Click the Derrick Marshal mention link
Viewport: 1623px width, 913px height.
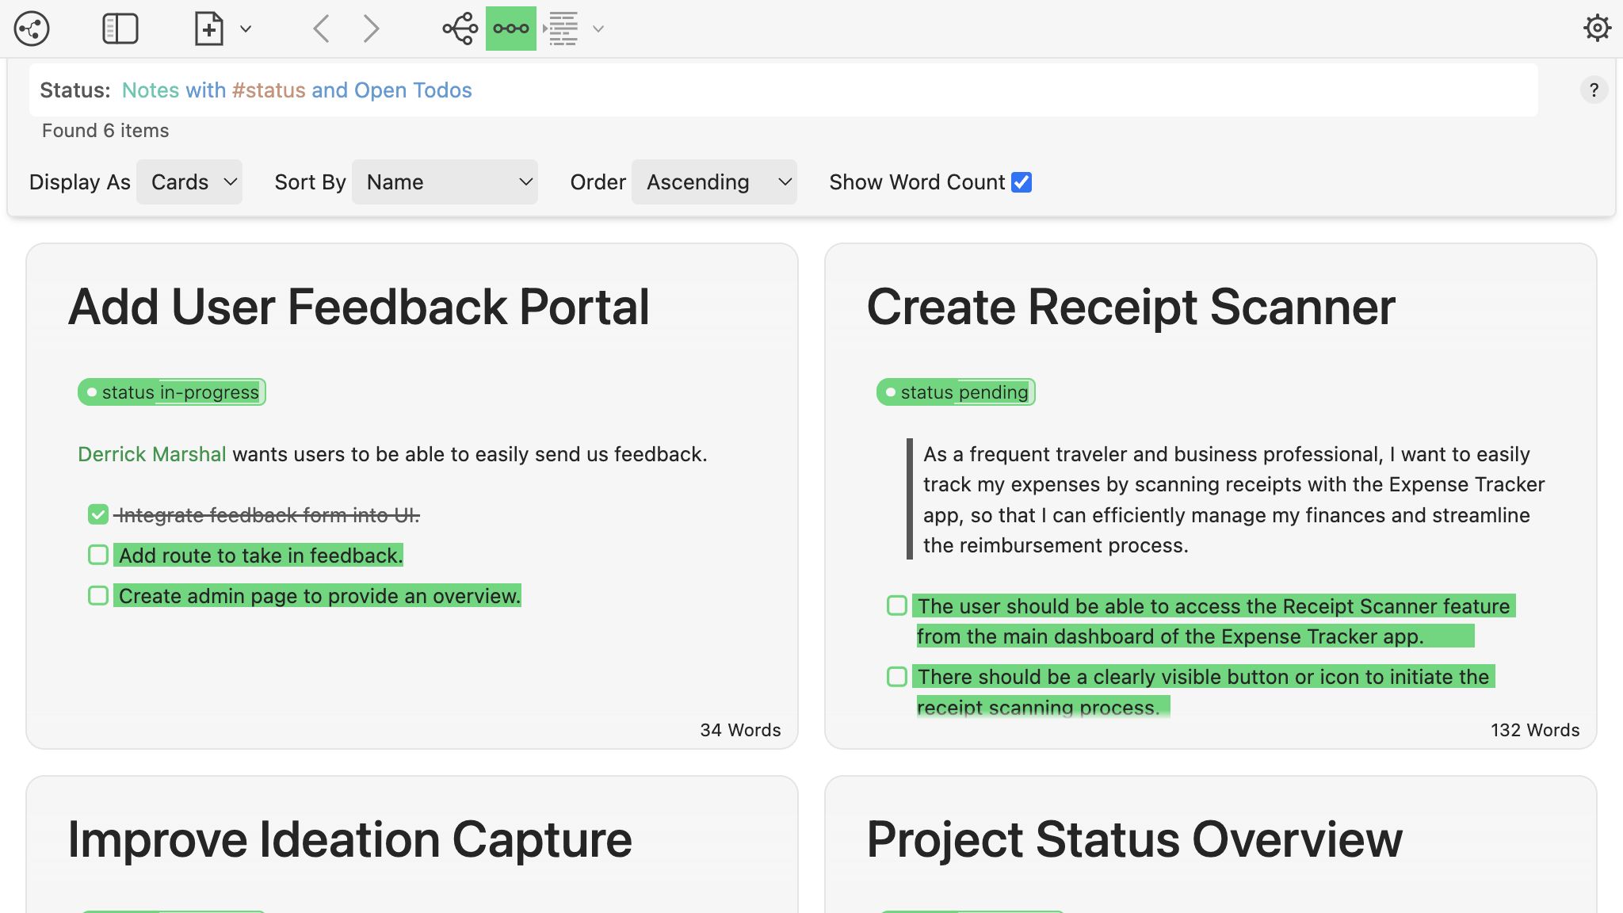coord(151,454)
